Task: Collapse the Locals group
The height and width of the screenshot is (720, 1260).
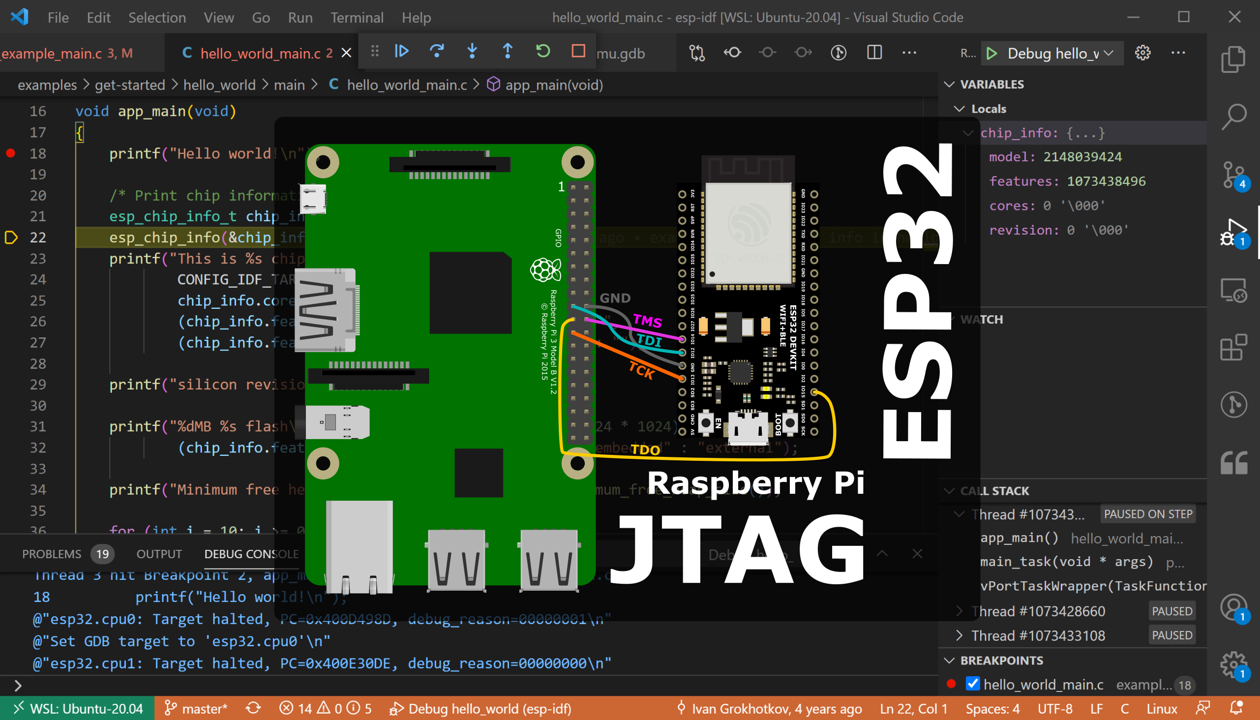Action: click(x=959, y=109)
